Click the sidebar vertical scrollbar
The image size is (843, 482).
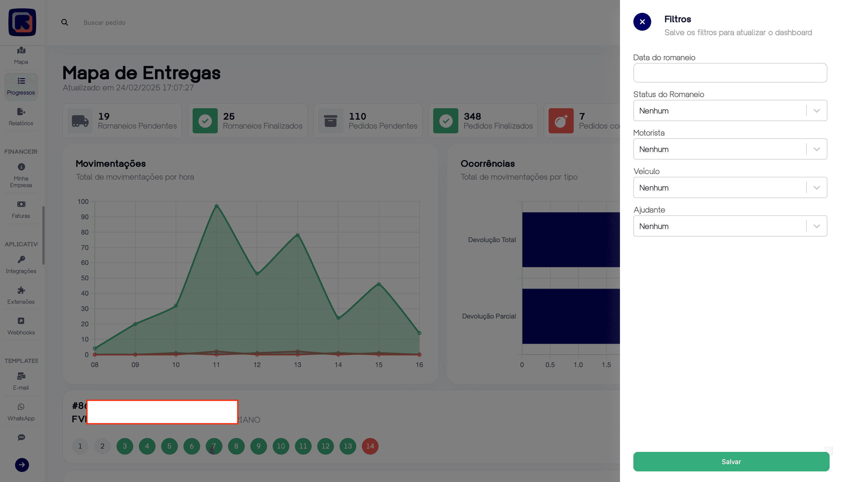pos(43,235)
